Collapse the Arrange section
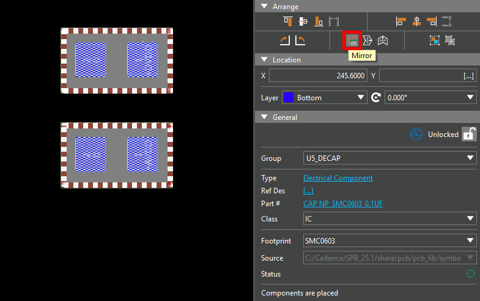This screenshot has height=301, width=480. [265, 6]
